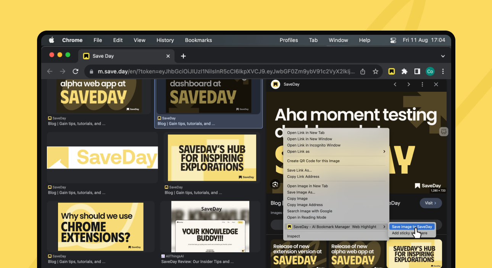This screenshot has width=492, height=268.
Task: Click the address bar URL
Action: pos(226,71)
